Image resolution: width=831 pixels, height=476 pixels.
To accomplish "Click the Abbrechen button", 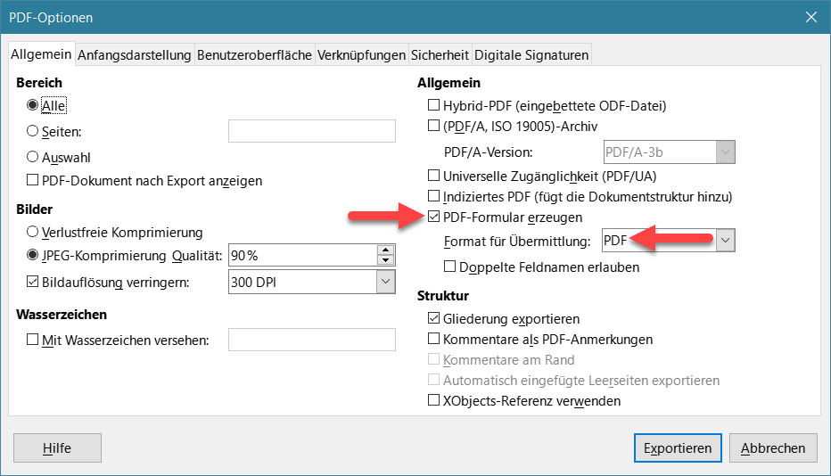I will tap(773, 447).
